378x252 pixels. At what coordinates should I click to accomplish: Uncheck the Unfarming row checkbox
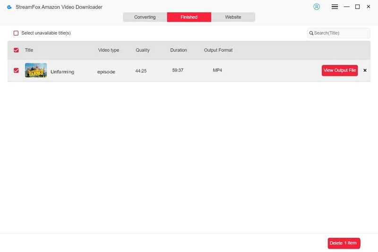(x=16, y=70)
